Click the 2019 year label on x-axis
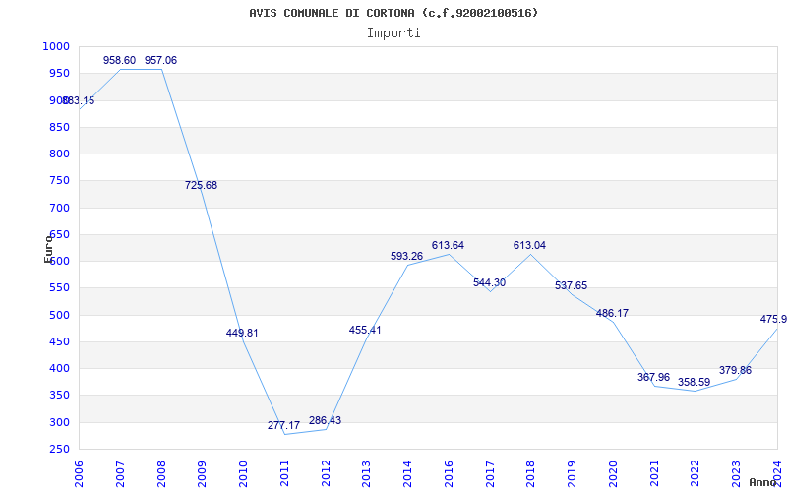Screen dimensions: 787x492 pyautogui.click(x=573, y=473)
